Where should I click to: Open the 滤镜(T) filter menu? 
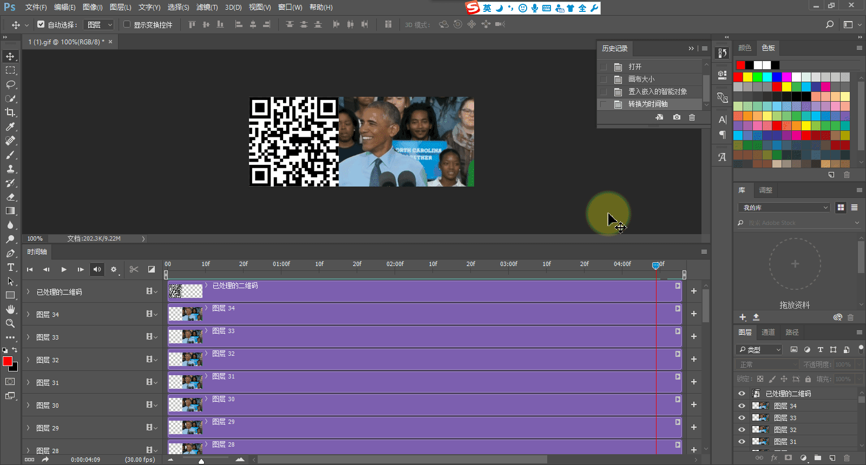click(x=207, y=7)
